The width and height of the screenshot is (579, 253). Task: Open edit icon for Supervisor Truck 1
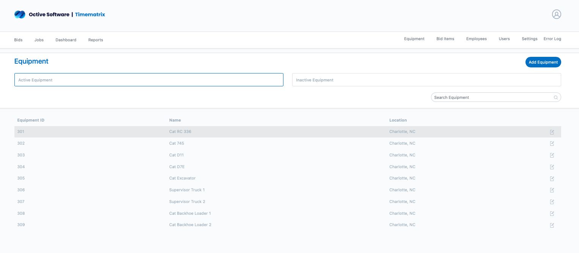point(552,190)
